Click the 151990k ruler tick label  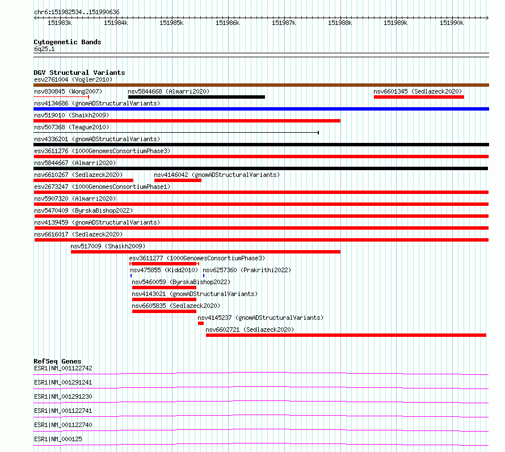click(x=452, y=23)
